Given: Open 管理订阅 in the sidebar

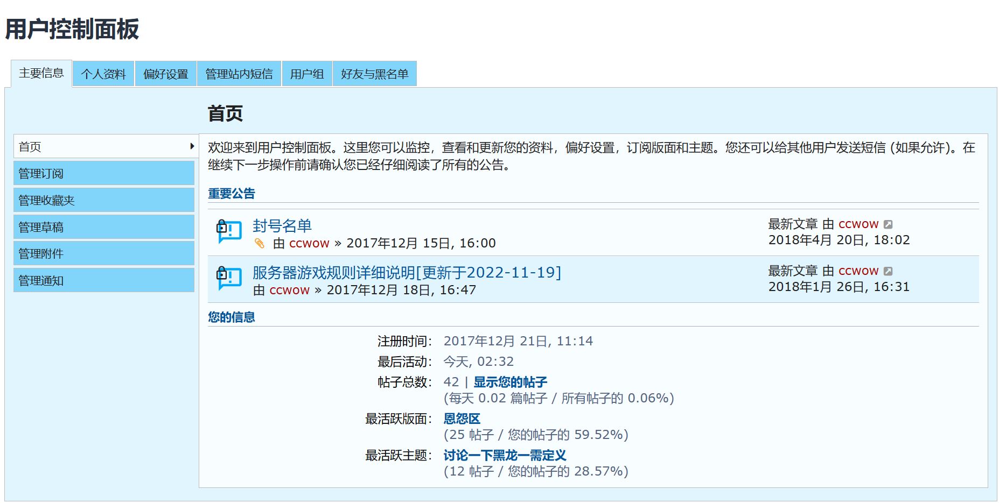Looking at the screenshot, I should (x=103, y=173).
